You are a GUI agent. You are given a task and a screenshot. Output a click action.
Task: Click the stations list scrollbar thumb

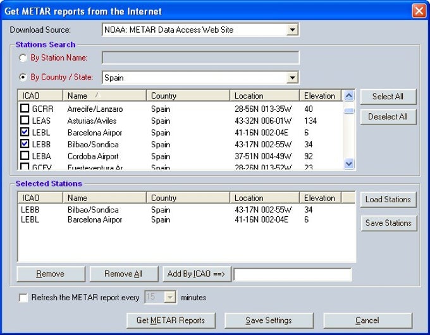click(x=349, y=111)
